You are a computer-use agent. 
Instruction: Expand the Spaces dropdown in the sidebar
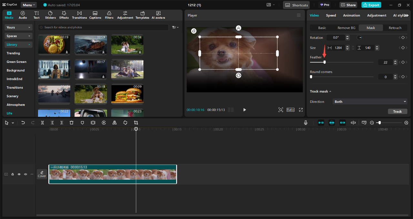(x=19, y=36)
